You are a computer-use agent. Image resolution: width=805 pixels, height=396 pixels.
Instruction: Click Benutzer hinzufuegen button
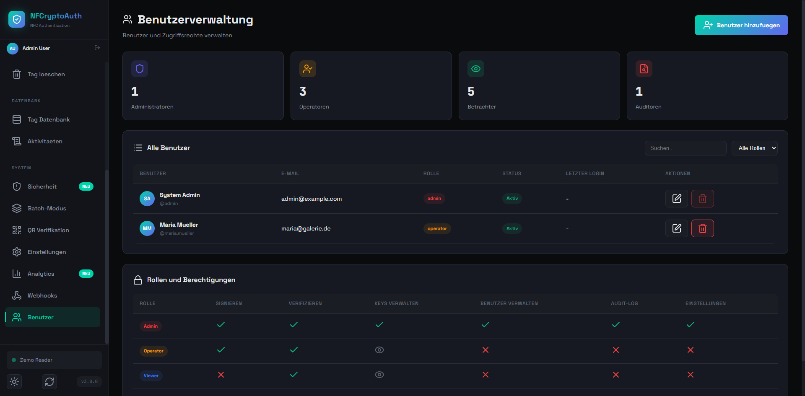tap(741, 25)
